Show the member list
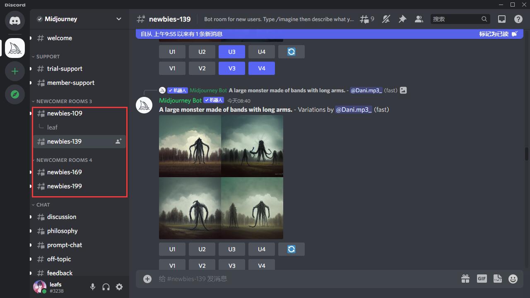The width and height of the screenshot is (530, 298). 419,19
